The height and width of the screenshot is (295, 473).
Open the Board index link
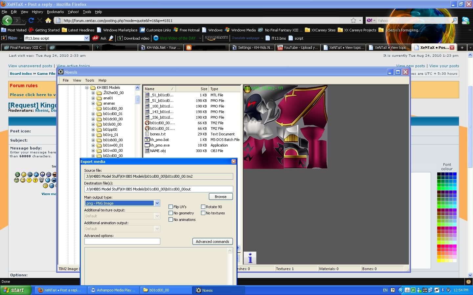point(21,74)
